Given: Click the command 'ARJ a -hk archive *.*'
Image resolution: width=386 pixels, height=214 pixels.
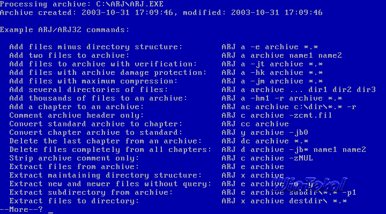Looking at the screenshot, I should 272,72.
